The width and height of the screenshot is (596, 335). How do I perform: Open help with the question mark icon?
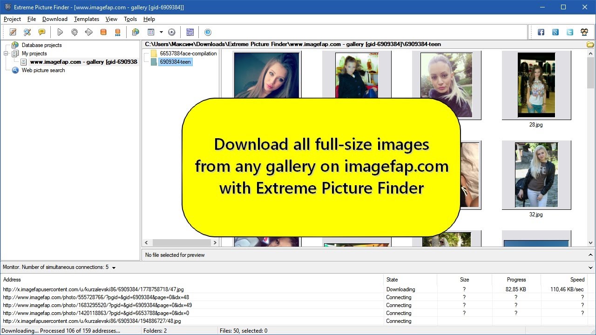click(x=208, y=32)
